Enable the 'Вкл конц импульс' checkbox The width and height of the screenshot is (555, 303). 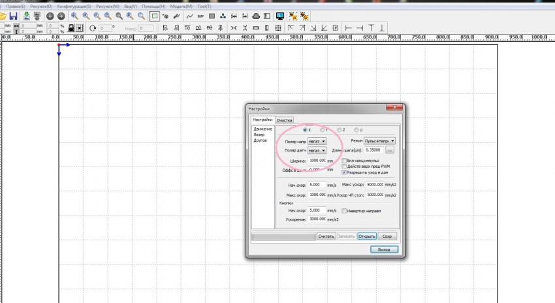tap(345, 160)
